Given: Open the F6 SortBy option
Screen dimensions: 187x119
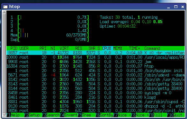Looking at the screenshot, I should (104, 115).
